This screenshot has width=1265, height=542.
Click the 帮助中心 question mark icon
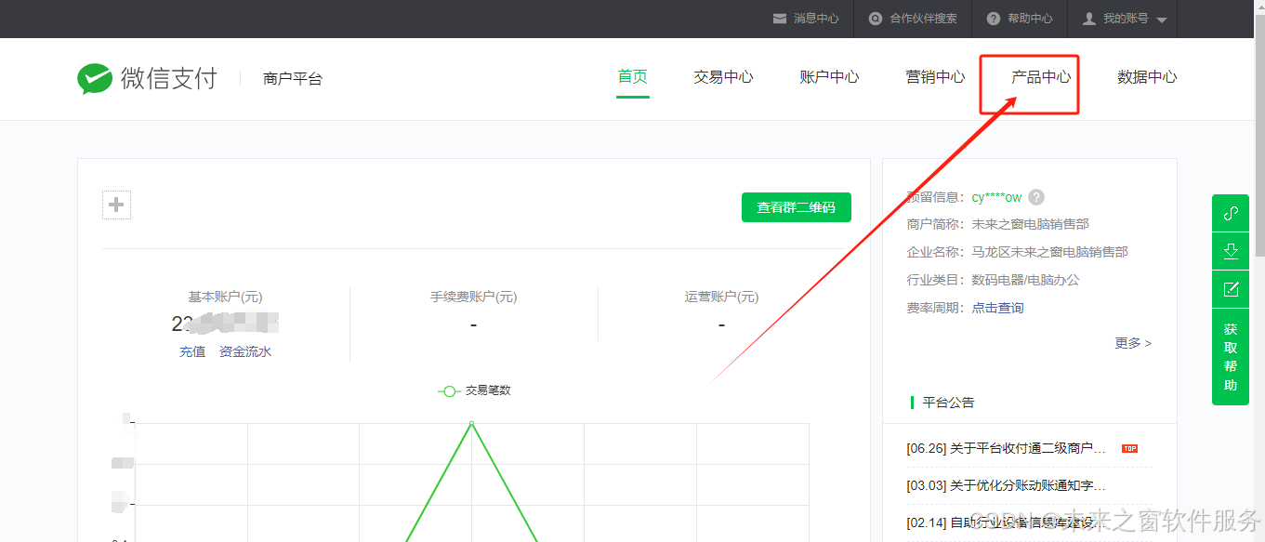point(994,19)
